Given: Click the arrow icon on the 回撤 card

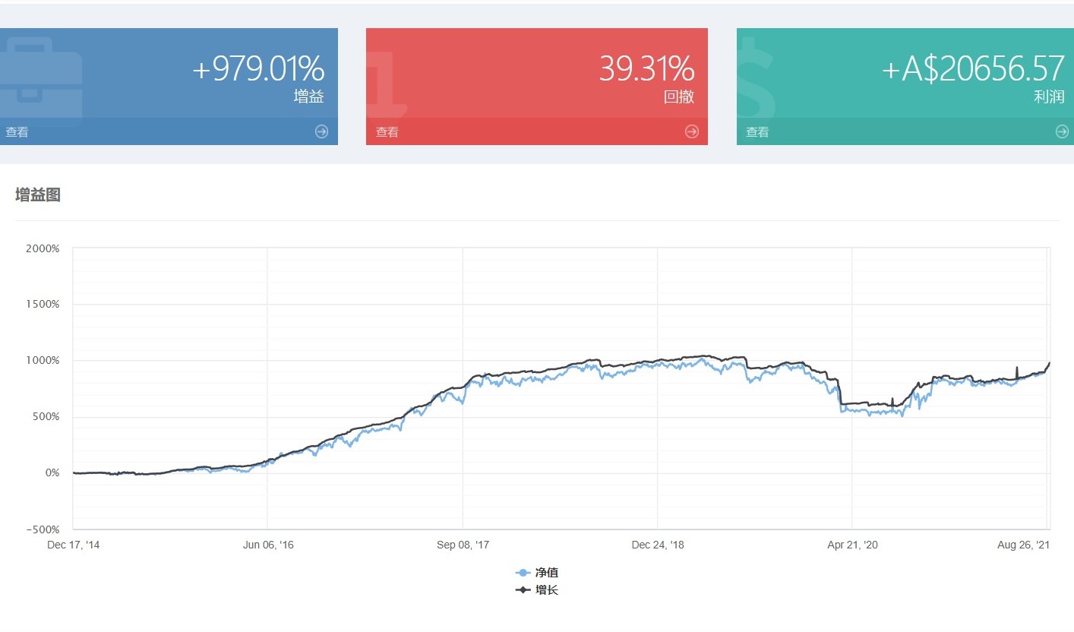Looking at the screenshot, I should click(x=691, y=131).
